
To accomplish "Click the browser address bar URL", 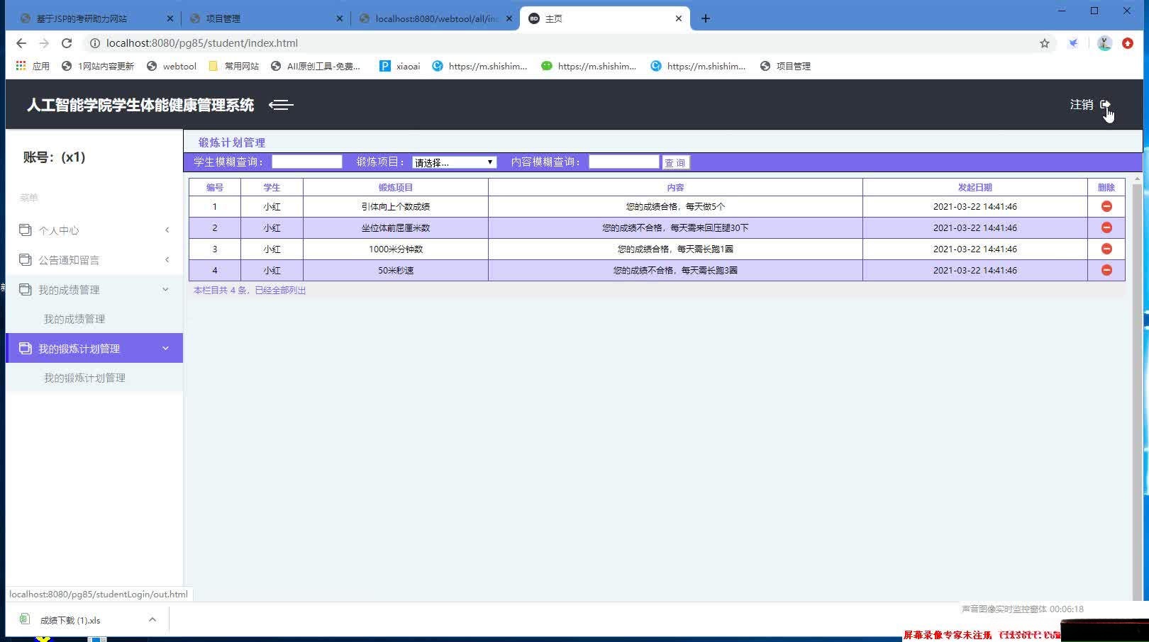I will (202, 43).
